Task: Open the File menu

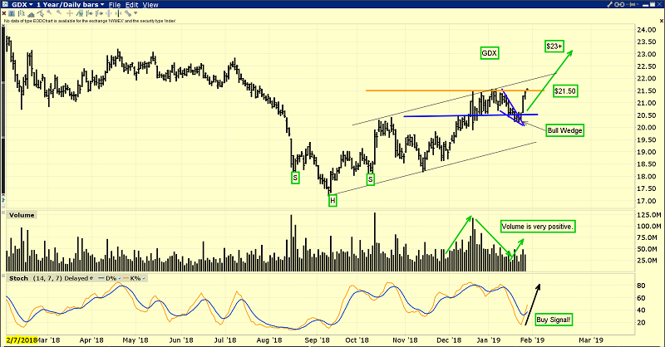Action: (x=115, y=5)
